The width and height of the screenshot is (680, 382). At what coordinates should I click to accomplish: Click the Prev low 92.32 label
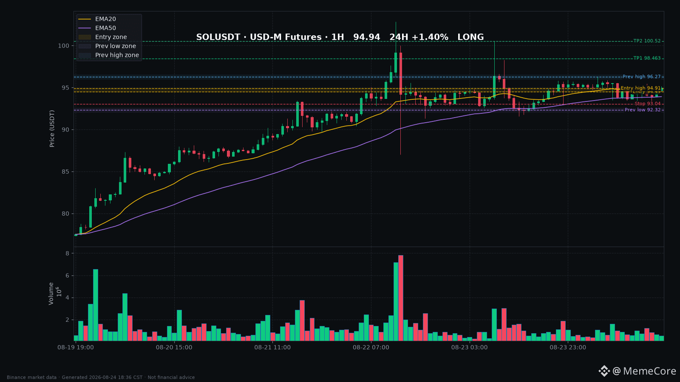[643, 110]
